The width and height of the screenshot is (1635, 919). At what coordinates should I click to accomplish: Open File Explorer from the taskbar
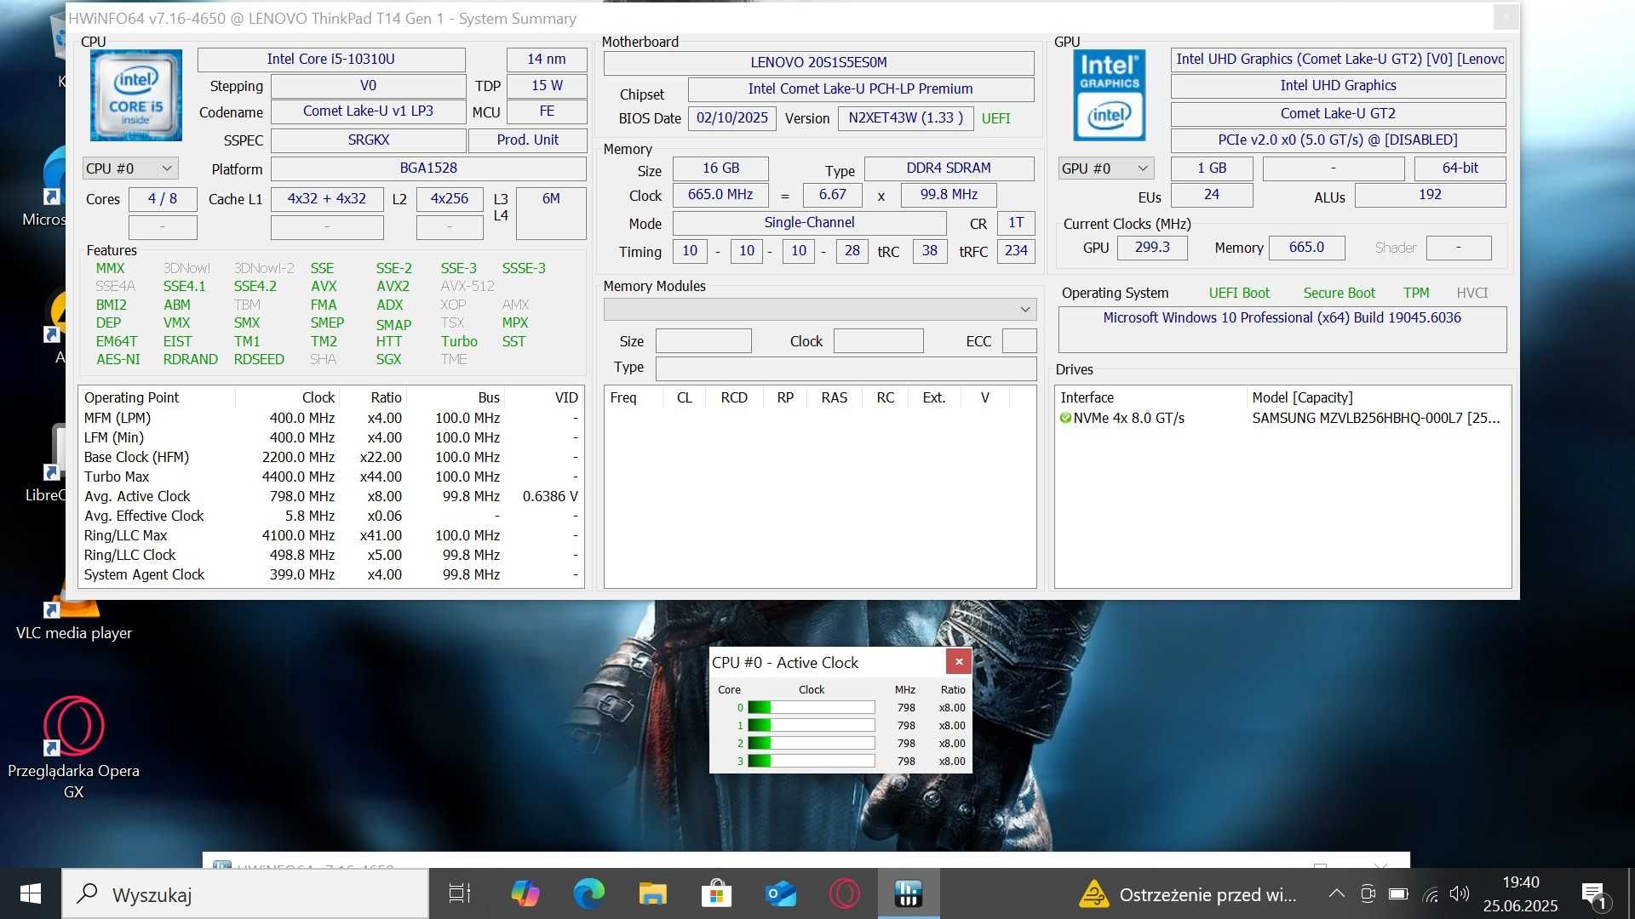pos(653,893)
